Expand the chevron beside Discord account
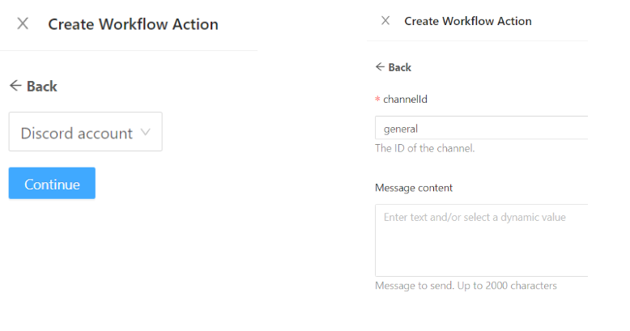 tap(146, 133)
